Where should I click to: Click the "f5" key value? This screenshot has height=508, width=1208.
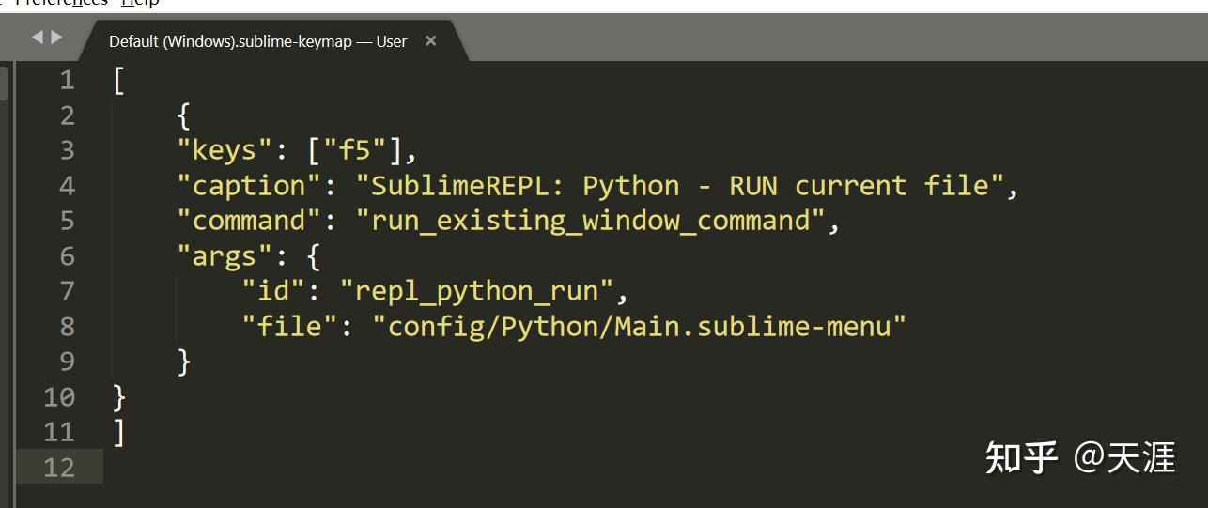pyautogui.click(x=355, y=150)
